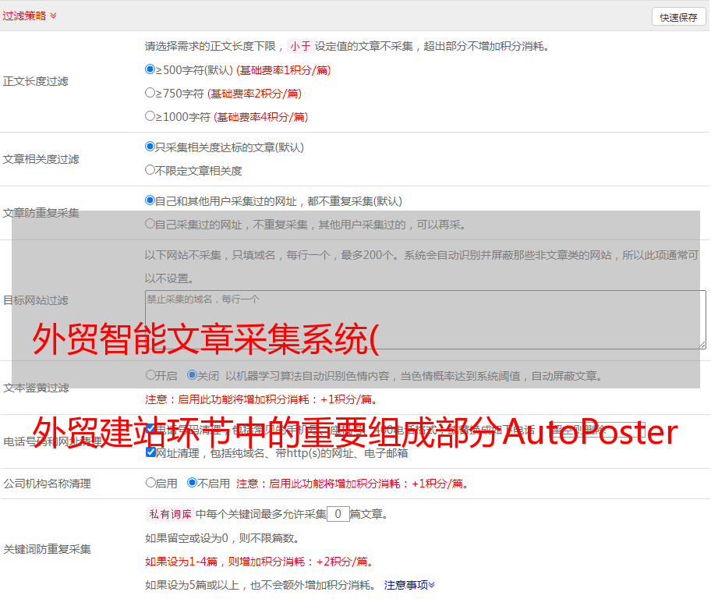Choose 只采集相关度达标的文章 radio option
Image resolution: width=711 pixels, height=599 pixels.
pos(150,147)
